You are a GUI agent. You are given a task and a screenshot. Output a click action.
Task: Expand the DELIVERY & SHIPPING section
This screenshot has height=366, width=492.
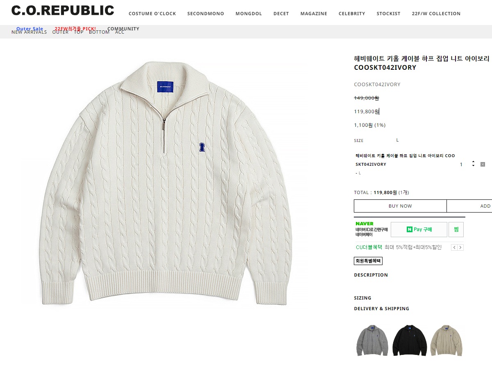382,309
